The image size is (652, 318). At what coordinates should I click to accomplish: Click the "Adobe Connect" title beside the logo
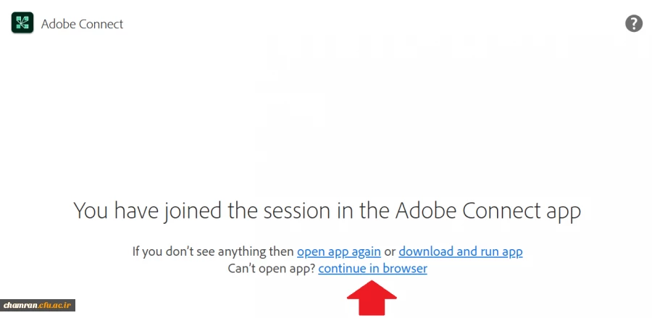(82, 24)
